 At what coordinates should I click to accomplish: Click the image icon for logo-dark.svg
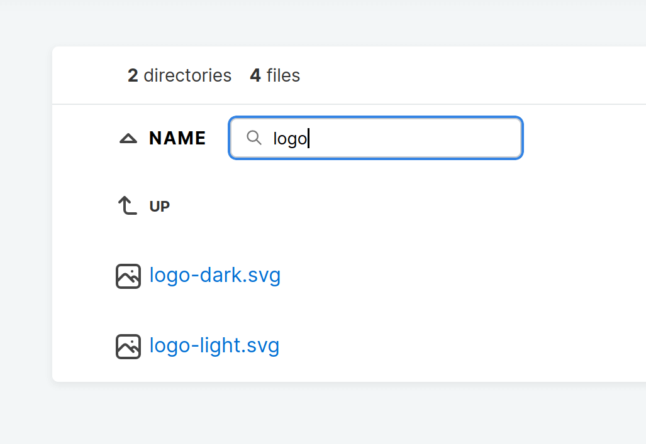point(128,276)
